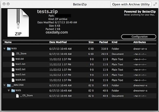Select the .DS_Store file name under tests
159x112 pixels.
(x=21, y=54)
